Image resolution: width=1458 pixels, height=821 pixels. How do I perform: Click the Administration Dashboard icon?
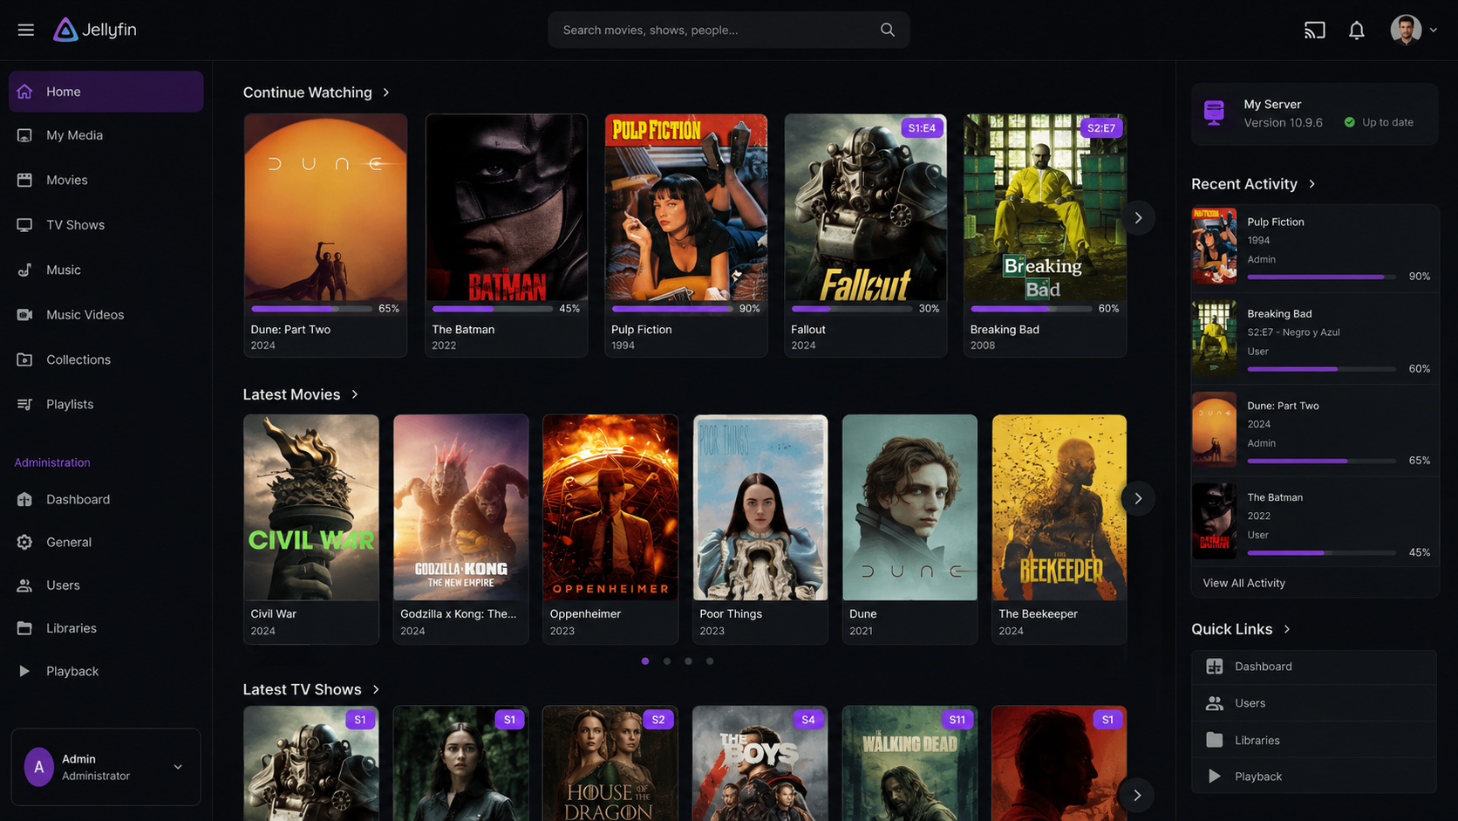coord(24,499)
